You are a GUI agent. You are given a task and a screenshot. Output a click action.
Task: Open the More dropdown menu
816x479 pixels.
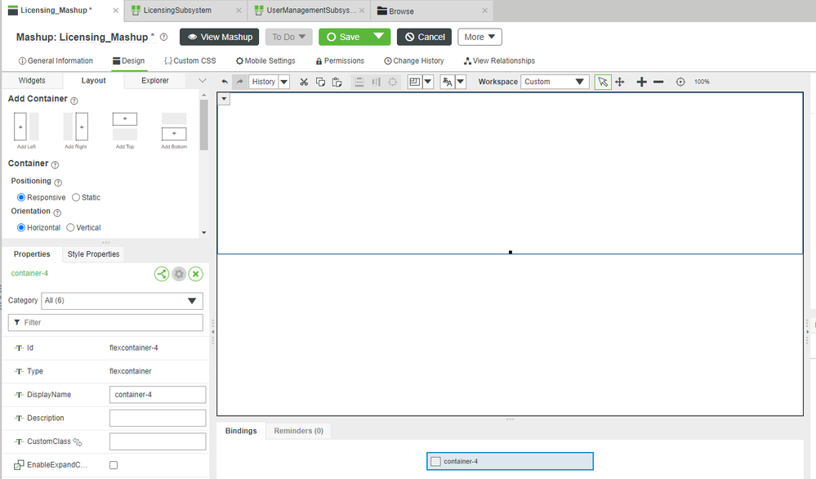[x=479, y=37]
